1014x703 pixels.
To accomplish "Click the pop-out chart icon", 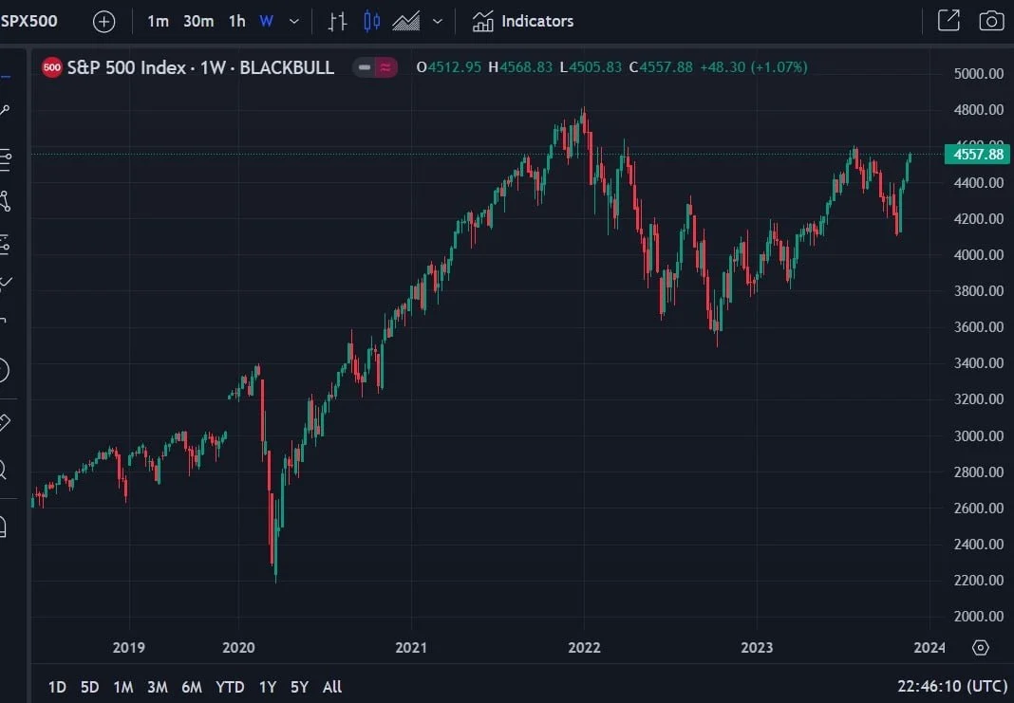I will pyautogui.click(x=948, y=21).
